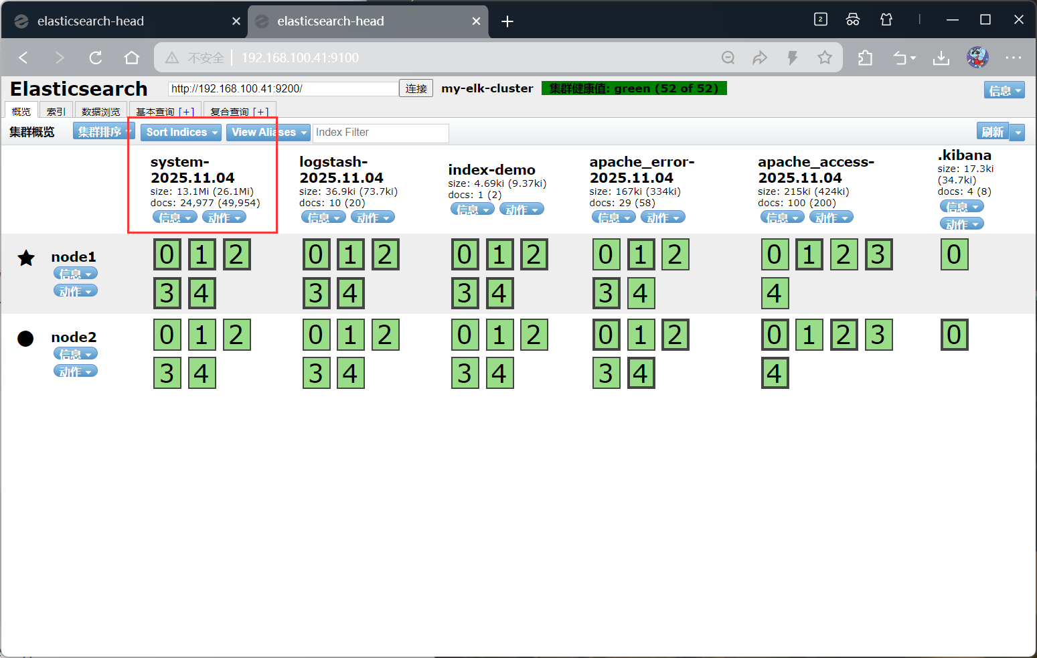
Task: Click the node2 circle icon
Action: pyautogui.click(x=25, y=339)
